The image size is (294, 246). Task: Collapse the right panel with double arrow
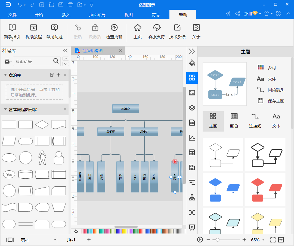(x=192, y=51)
